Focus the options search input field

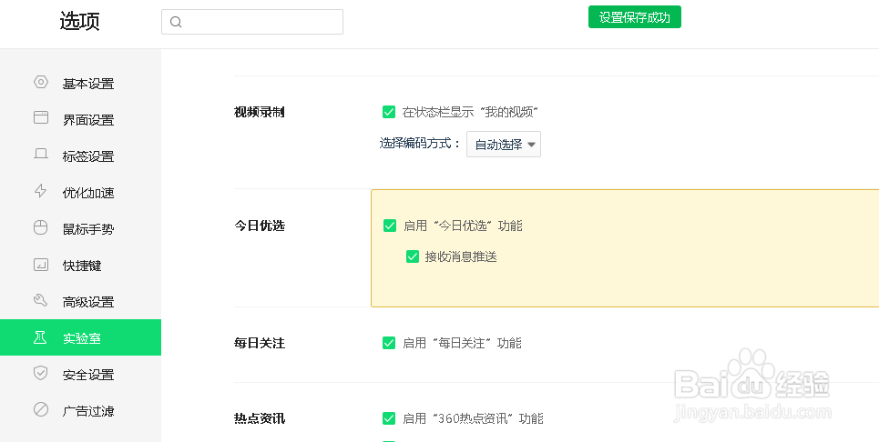[x=252, y=22]
